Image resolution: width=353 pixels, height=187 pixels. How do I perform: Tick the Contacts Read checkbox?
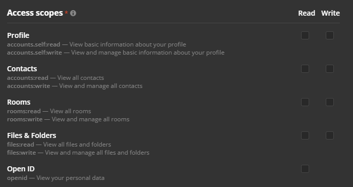coord(305,69)
